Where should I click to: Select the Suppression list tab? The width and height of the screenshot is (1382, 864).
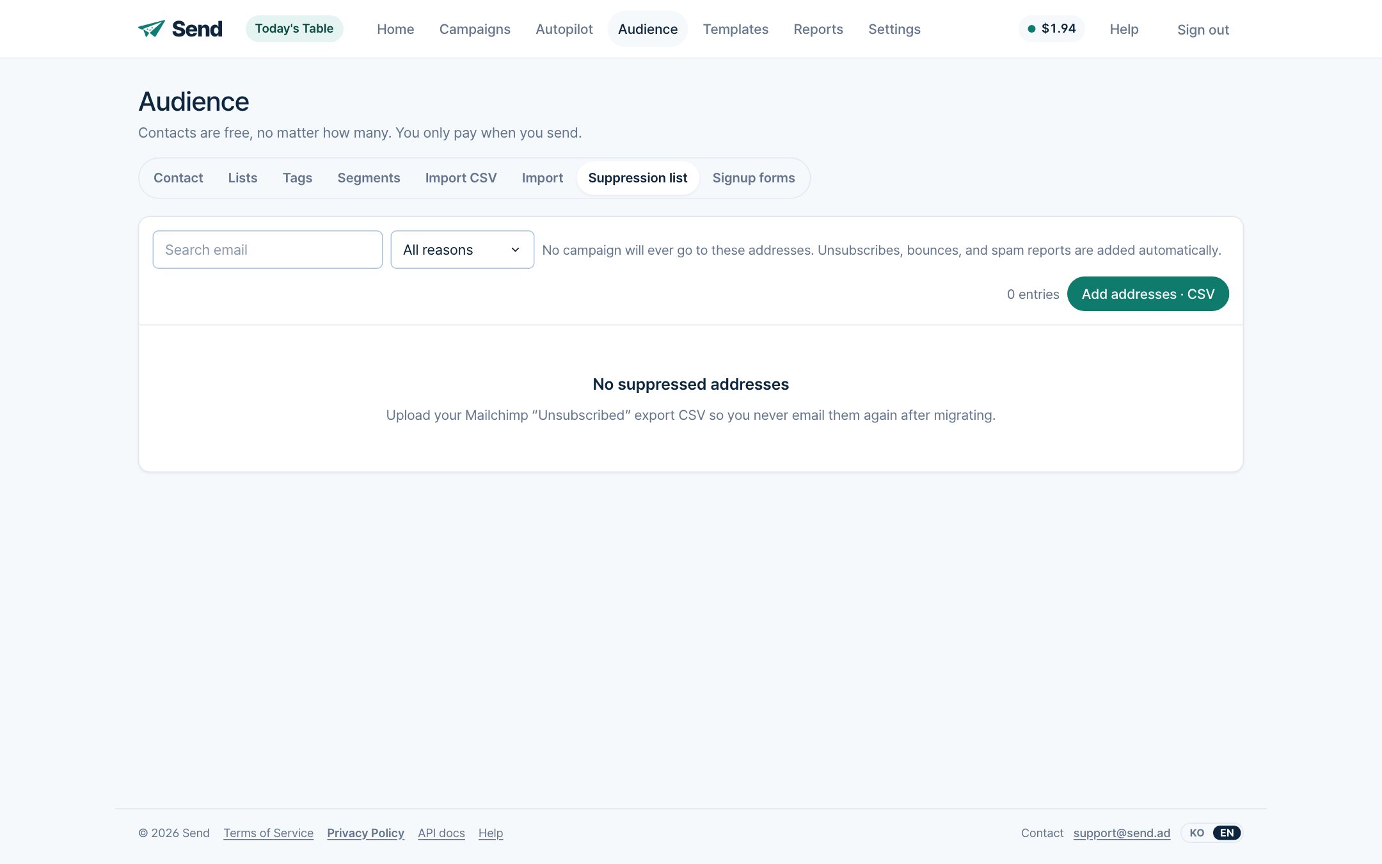point(638,178)
